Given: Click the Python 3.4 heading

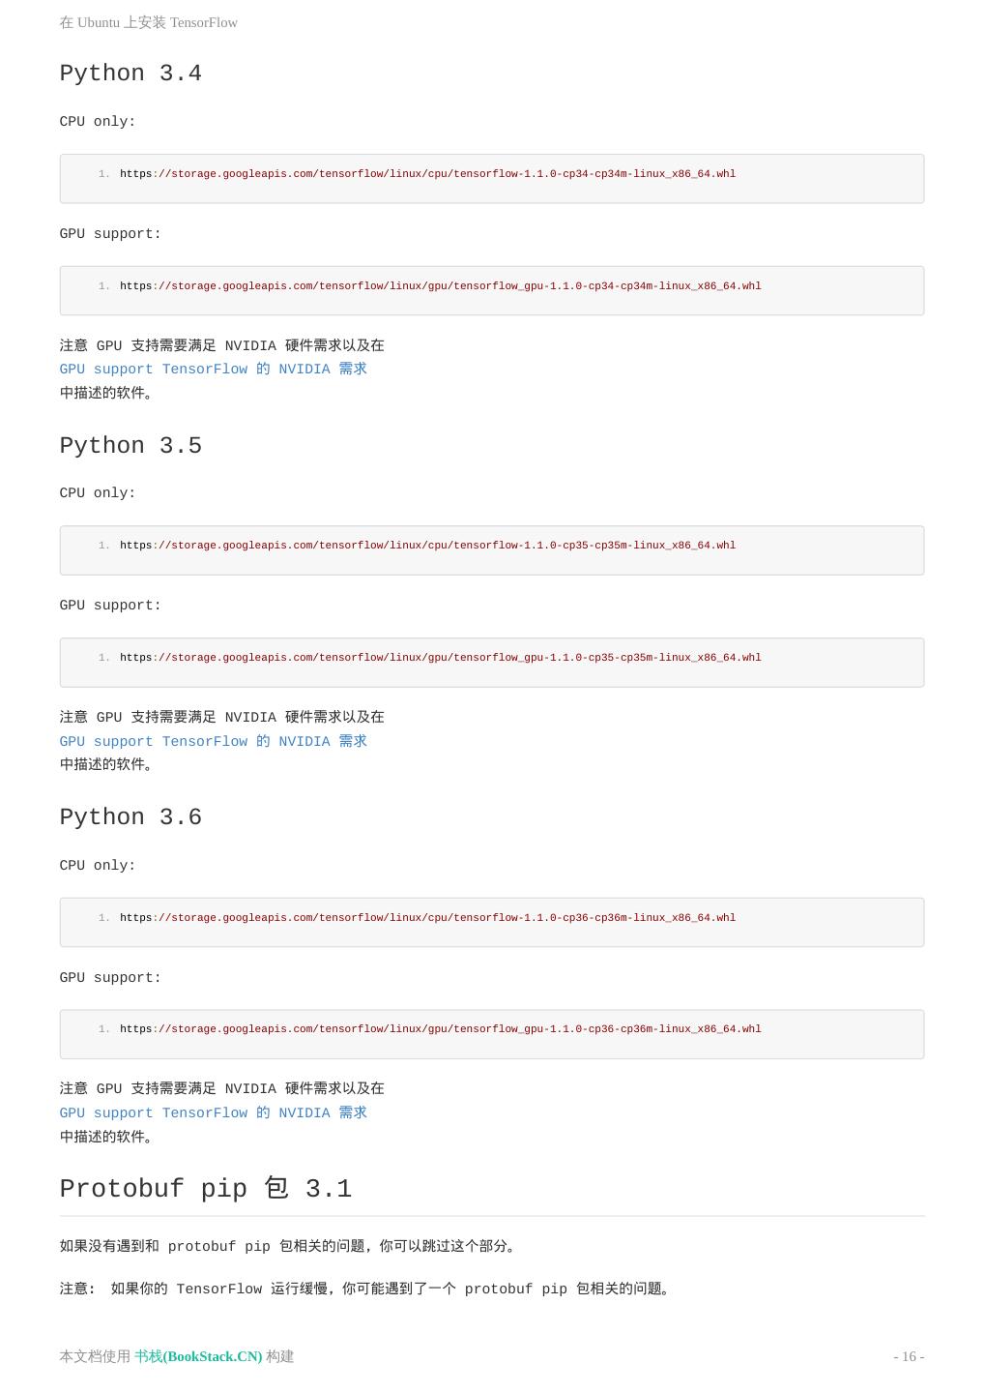Looking at the screenshot, I should 130,74.
